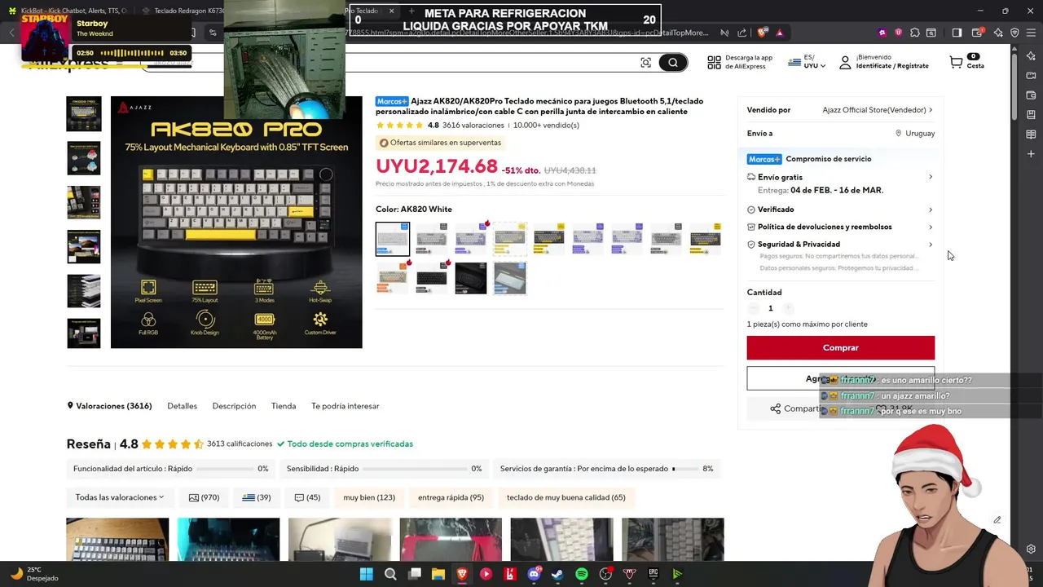Switch to 'Te podría interesar' tab

(x=345, y=406)
